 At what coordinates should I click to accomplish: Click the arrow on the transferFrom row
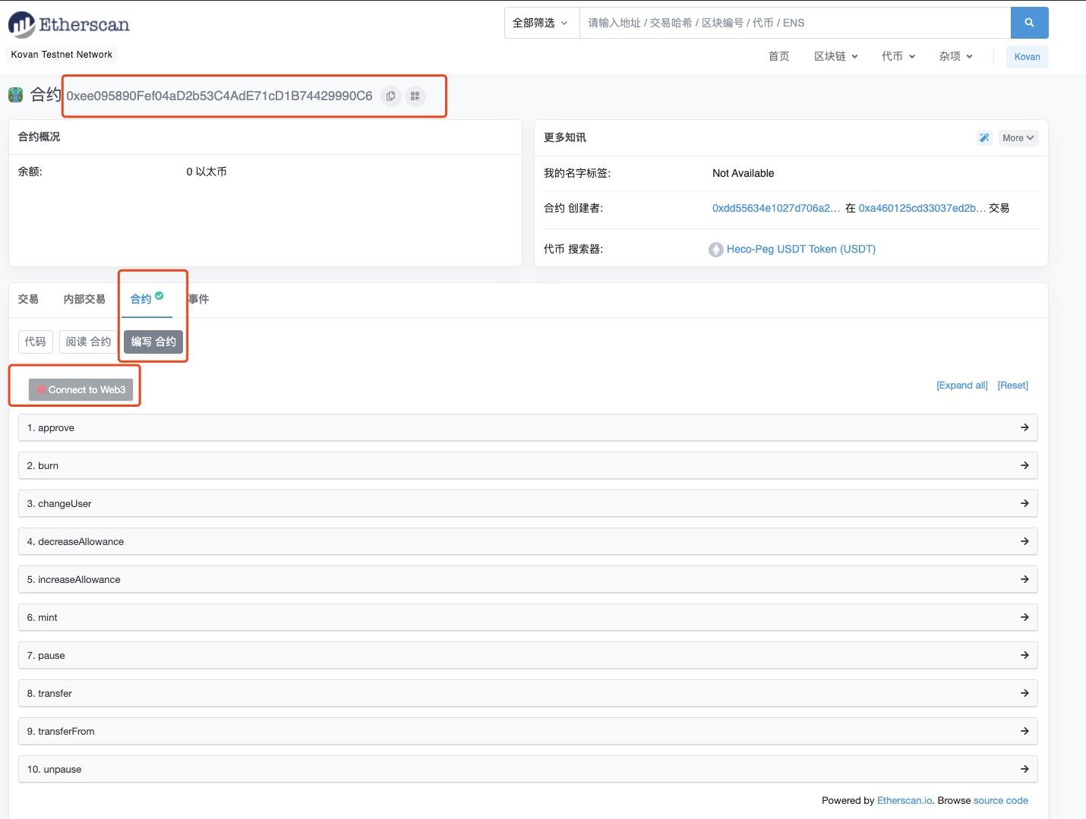tap(1024, 731)
